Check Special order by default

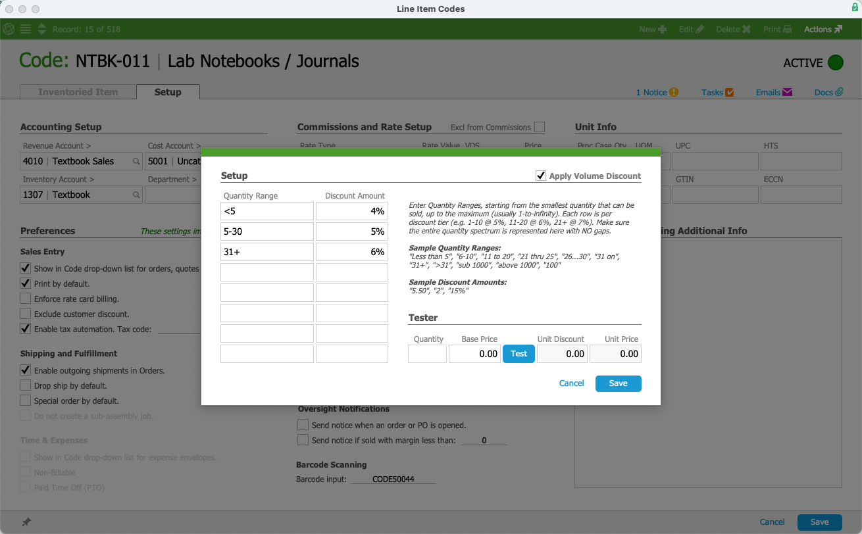[26, 400]
